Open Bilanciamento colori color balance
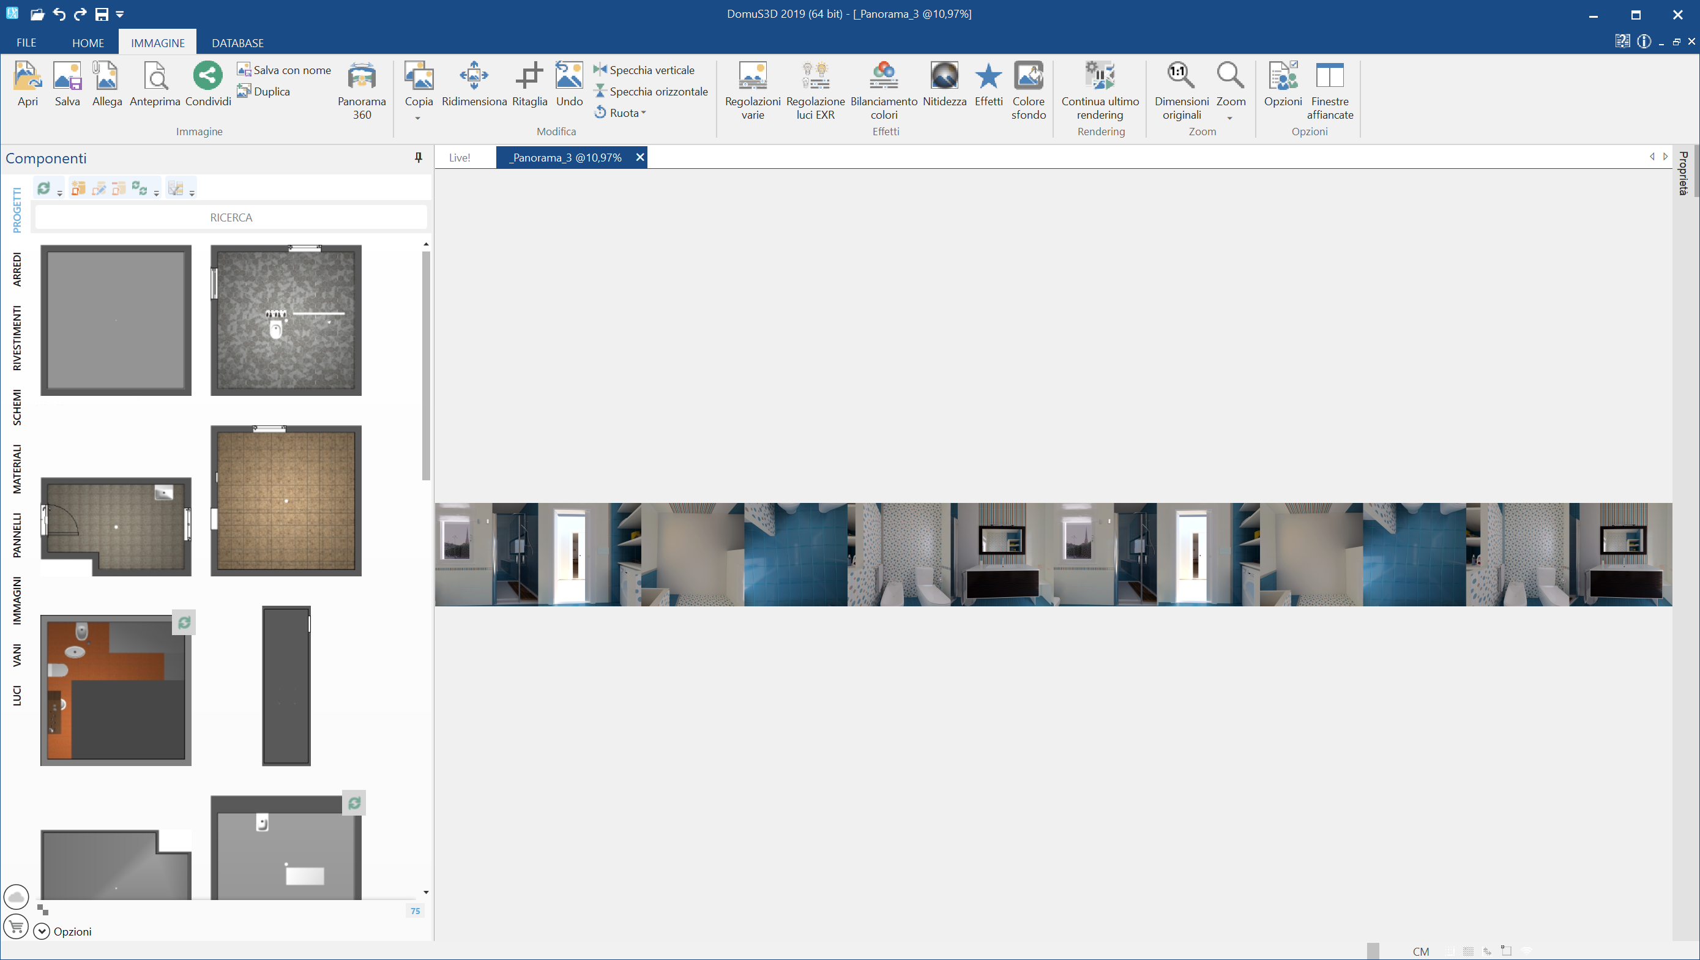This screenshot has height=960, width=1700. pos(884,91)
